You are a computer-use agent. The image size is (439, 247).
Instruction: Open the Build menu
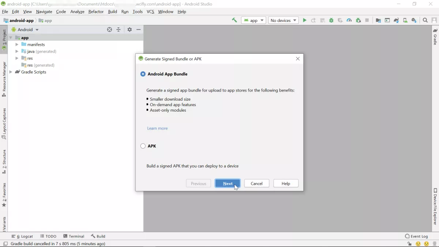112,12
